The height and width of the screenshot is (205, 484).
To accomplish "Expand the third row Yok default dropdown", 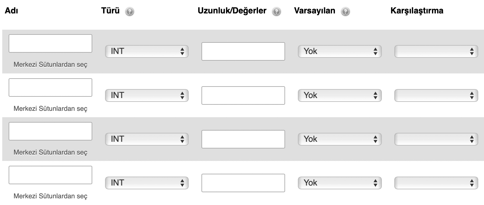I will click(x=339, y=139).
